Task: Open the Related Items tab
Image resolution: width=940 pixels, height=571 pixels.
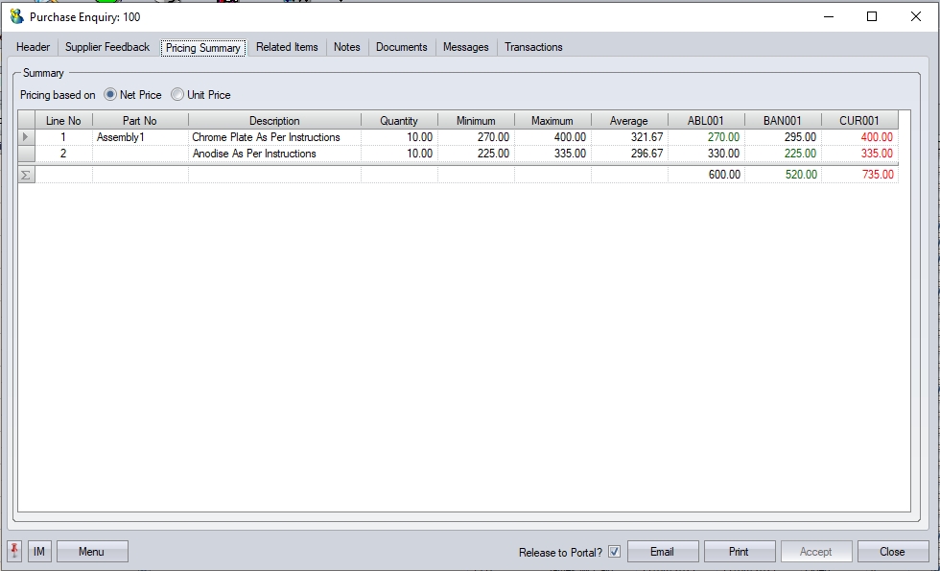Action: (x=287, y=47)
